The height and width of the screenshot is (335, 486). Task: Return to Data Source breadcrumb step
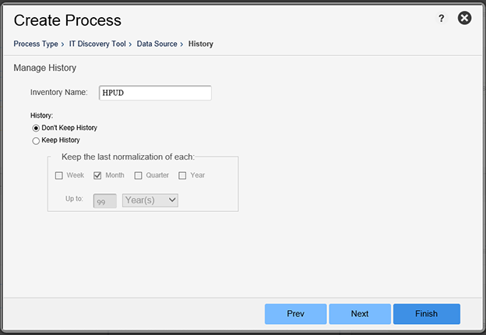point(157,44)
